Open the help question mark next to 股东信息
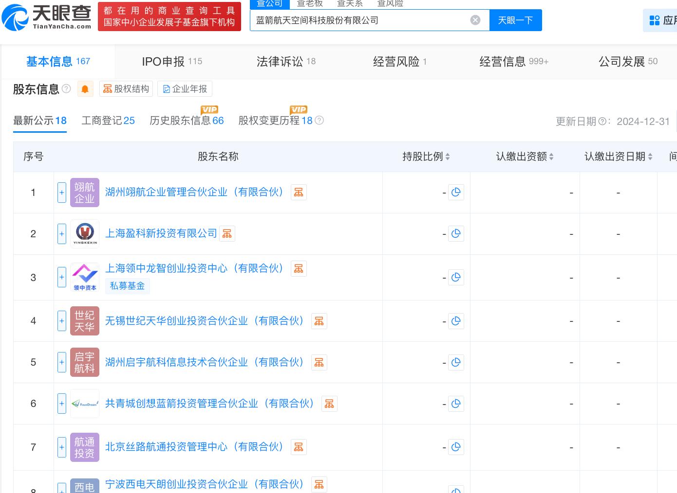 (x=66, y=89)
